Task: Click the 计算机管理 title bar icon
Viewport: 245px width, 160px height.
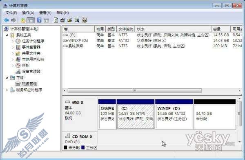Action: (5, 6)
